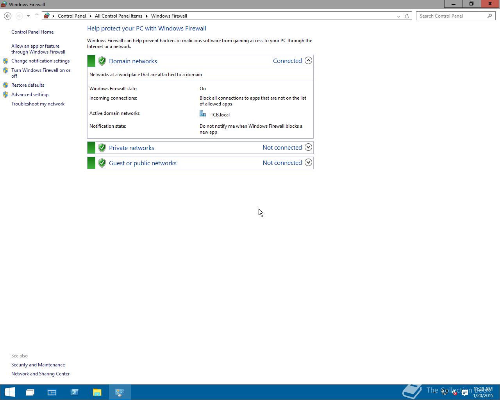
Task: Click the taskbar clock
Action: pyautogui.click(x=483, y=393)
